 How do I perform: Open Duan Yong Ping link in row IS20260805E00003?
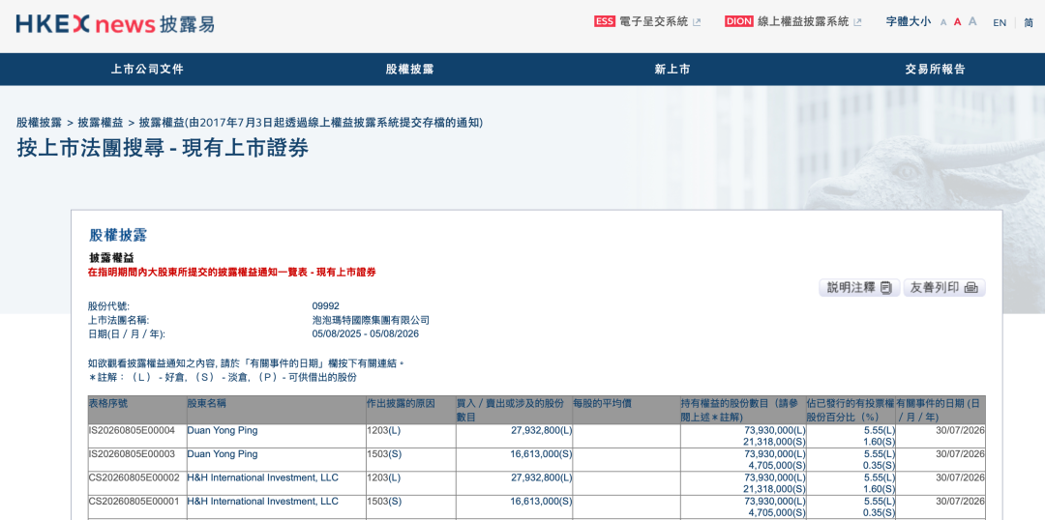click(x=222, y=454)
